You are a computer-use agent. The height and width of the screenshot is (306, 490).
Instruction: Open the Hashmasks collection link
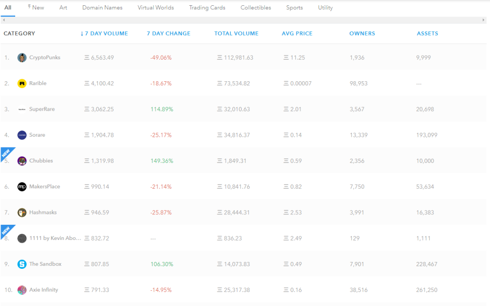43,212
